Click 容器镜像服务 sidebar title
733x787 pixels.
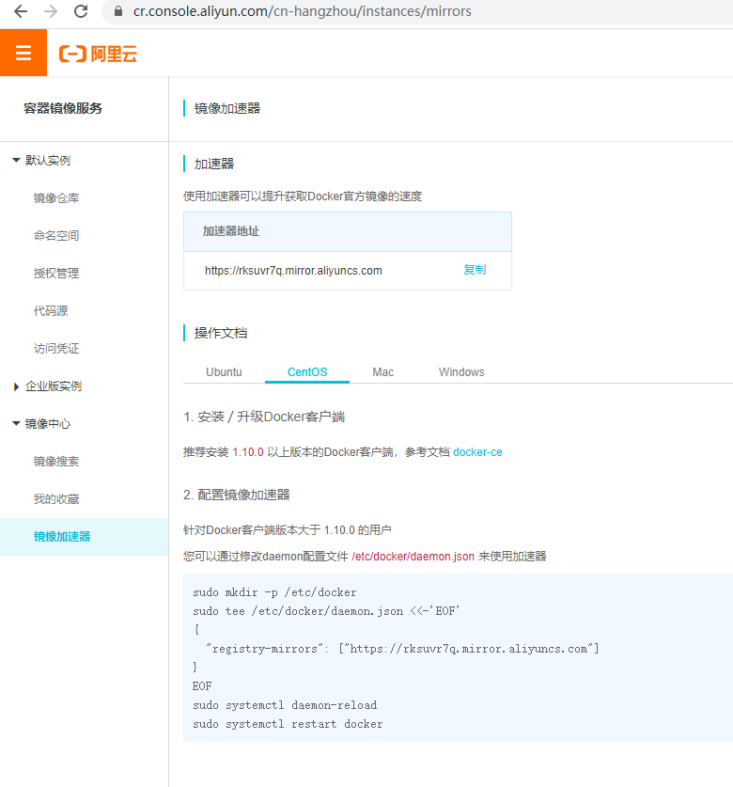tap(63, 108)
